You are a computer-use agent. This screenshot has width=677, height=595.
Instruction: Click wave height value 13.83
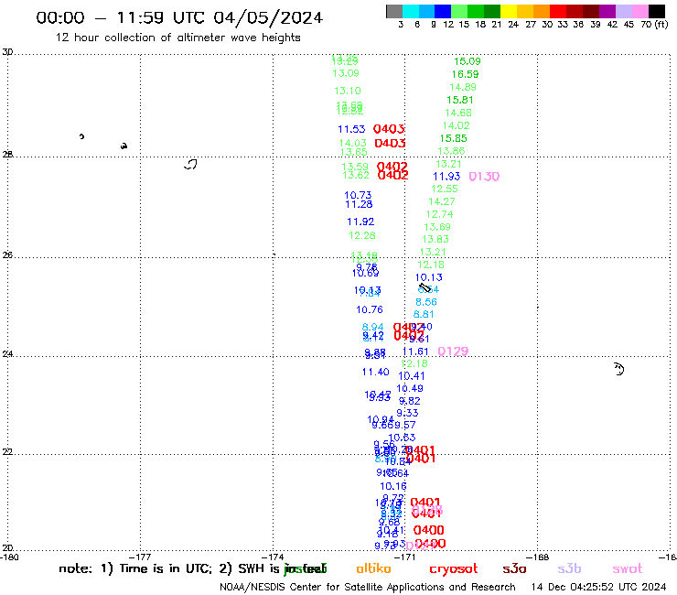(435, 239)
